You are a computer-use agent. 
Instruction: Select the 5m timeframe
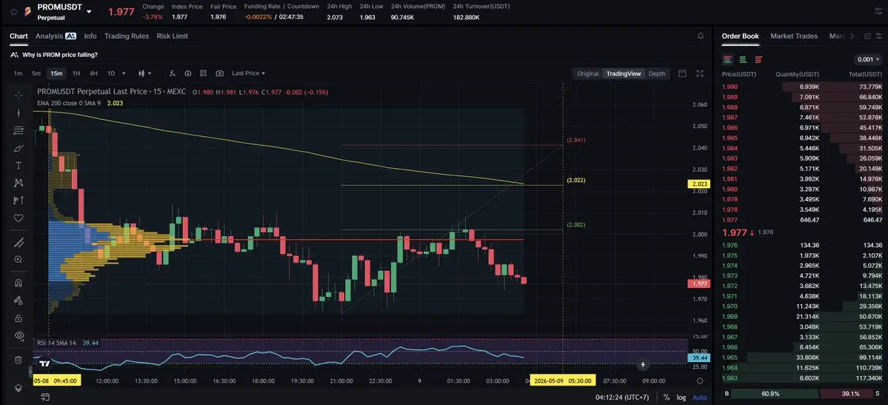36,73
